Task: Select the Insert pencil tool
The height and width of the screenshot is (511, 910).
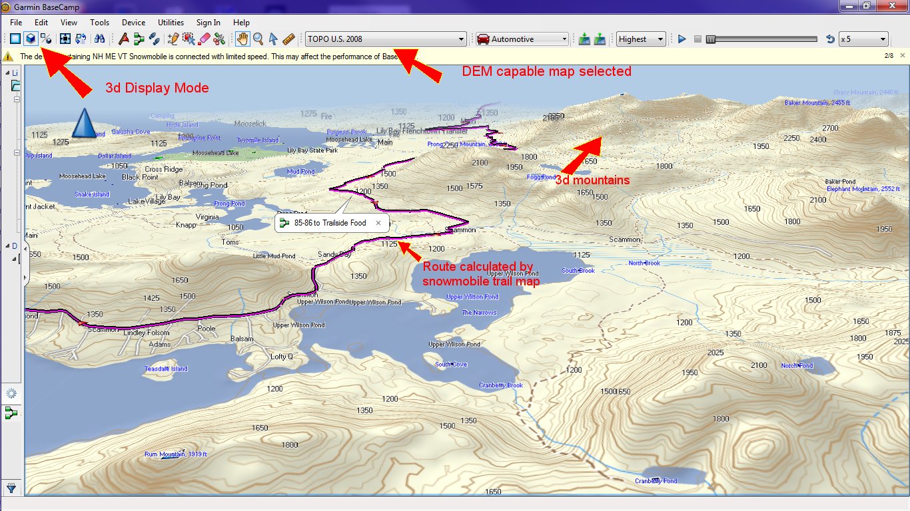Action: pos(174,39)
